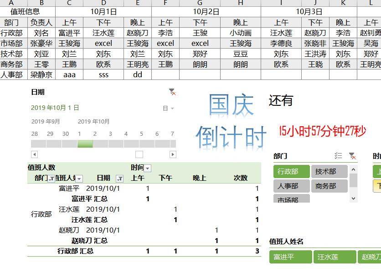Deselect the highlighted 行政部 slicer button

coord(291,171)
